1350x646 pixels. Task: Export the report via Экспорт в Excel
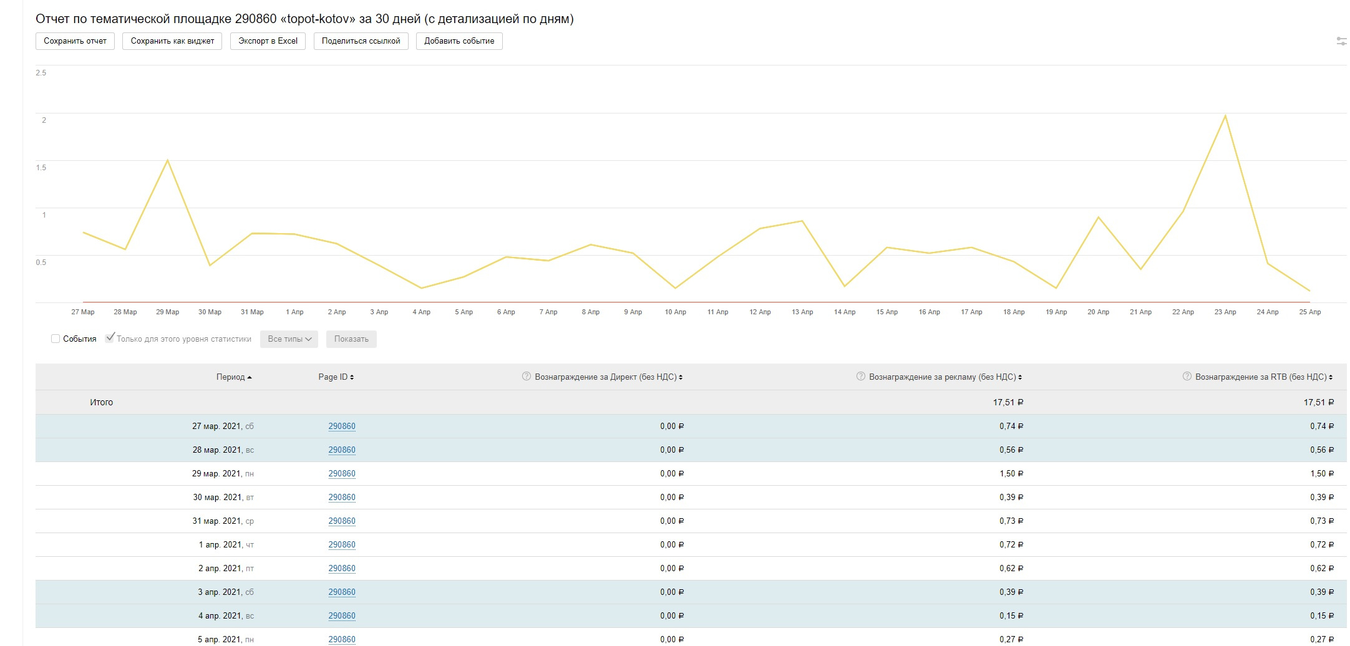click(268, 41)
